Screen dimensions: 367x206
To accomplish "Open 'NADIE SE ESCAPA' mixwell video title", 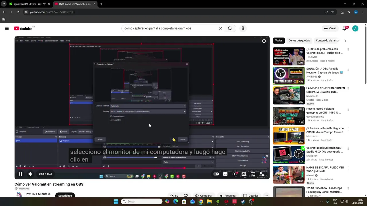I will 325,169.
